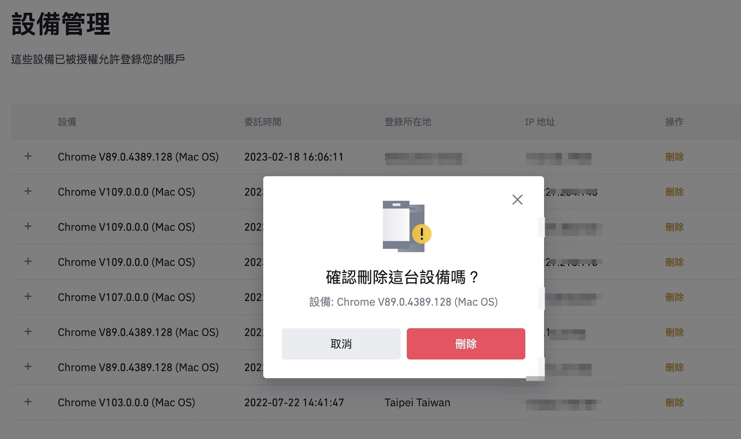Viewport: 741px width, 439px height.
Task: Expand the first Chrome V109.0.0.0 row
Action: (x=28, y=191)
